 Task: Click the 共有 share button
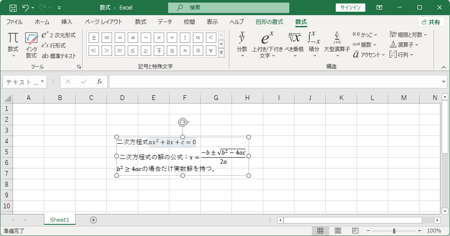tap(431, 22)
